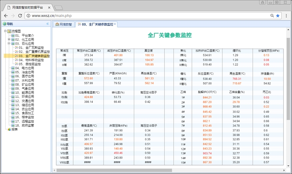The height and width of the screenshot is (174, 292).
Task: Open the 报表 tree node
Action: [14, 129]
